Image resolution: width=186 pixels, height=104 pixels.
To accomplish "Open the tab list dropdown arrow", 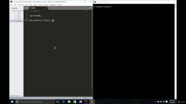I will pos(91,8).
